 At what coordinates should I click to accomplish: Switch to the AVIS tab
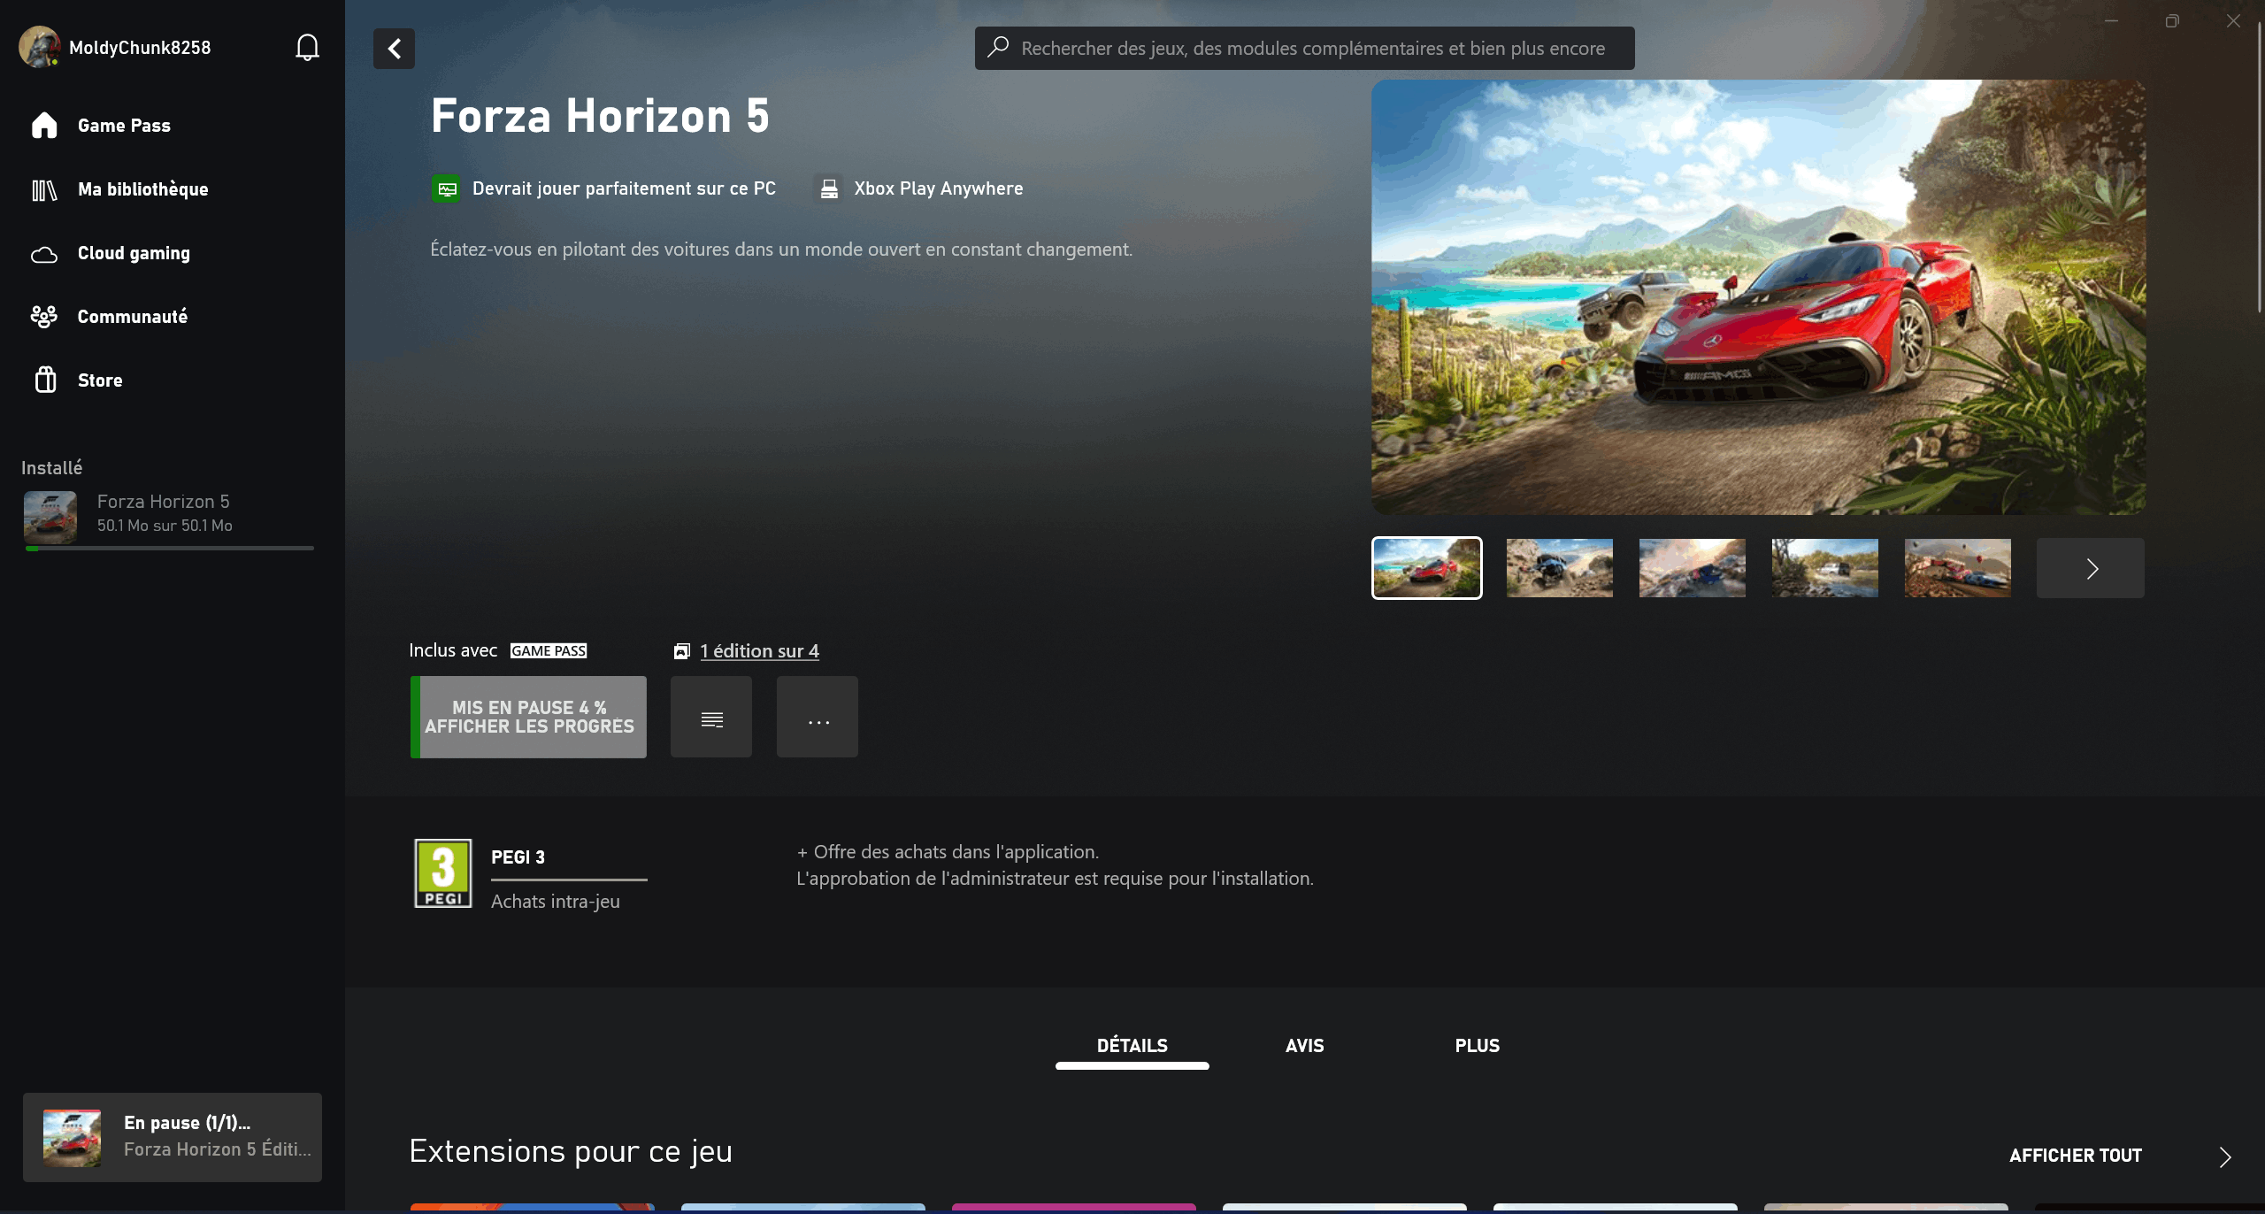tap(1305, 1046)
